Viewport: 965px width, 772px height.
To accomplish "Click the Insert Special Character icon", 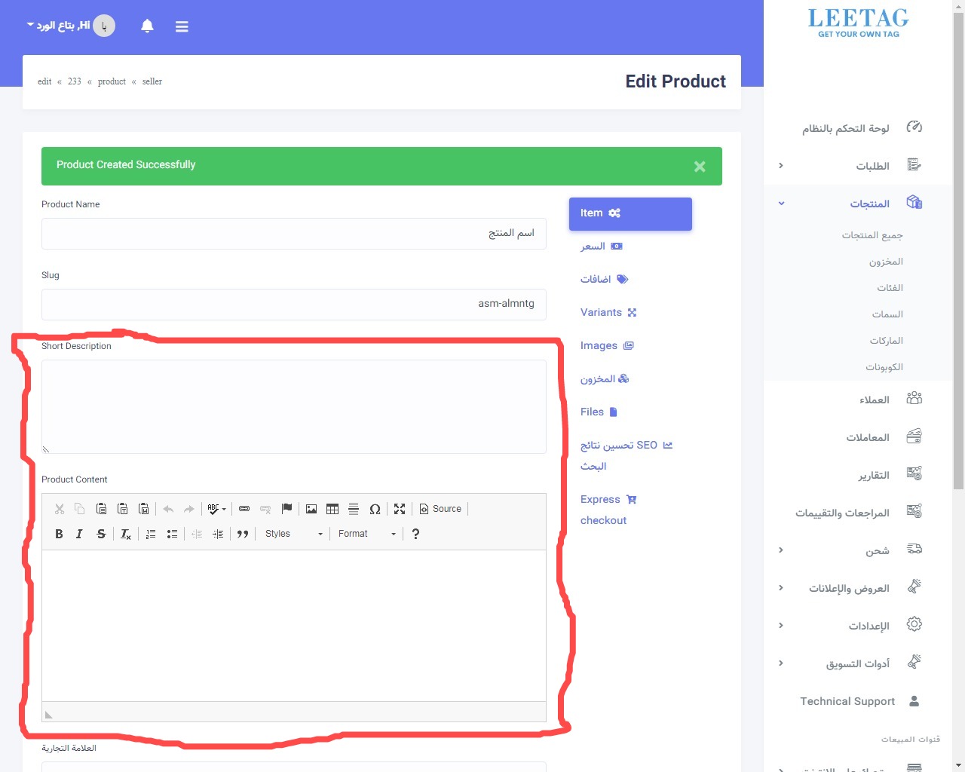I will (375, 508).
